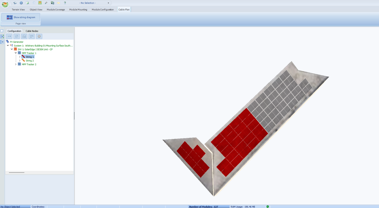
Task: Open the Cable Nodes tab
Action: 32,31
